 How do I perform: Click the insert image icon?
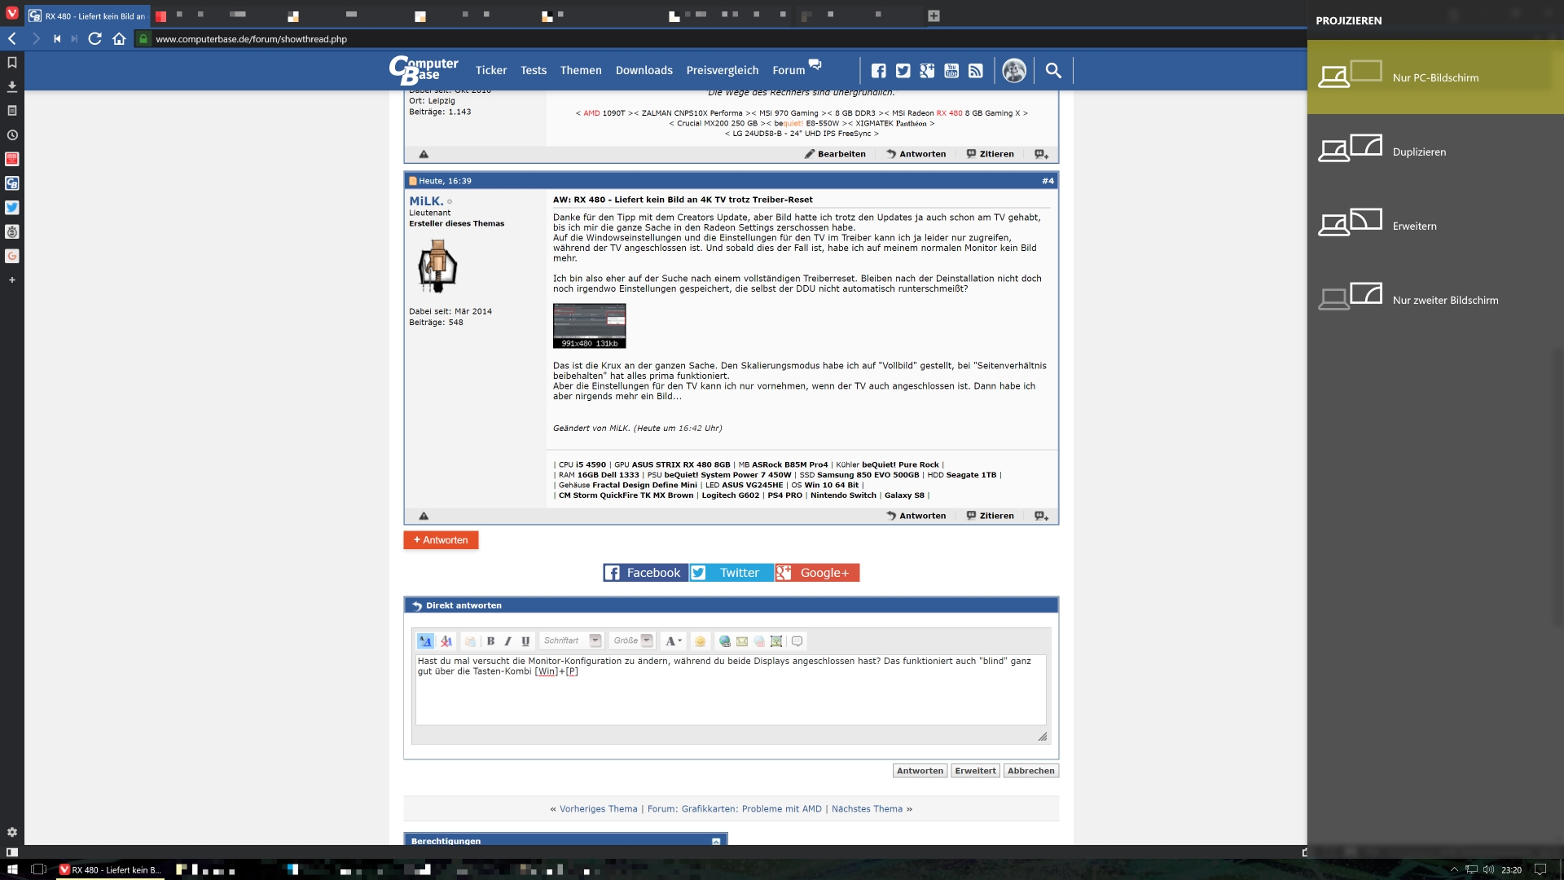(776, 641)
